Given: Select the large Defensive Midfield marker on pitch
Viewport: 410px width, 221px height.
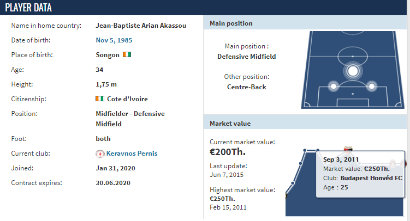Looking at the screenshot, I should [353, 71].
